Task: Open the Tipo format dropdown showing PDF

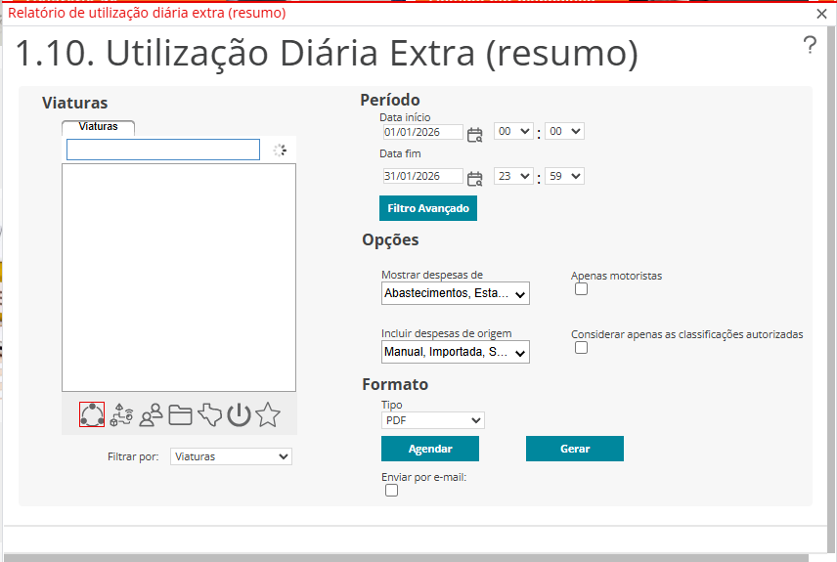Action: tap(432, 420)
